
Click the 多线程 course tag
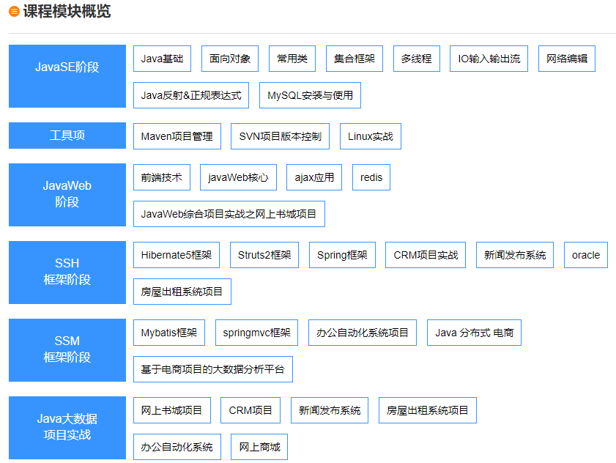(x=416, y=59)
